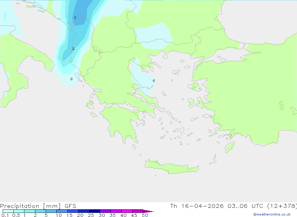The height and width of the screenshot is (217, 297).
Task: Click the 40–45 mm magenta legend swatch
Action: coord(127,211)
